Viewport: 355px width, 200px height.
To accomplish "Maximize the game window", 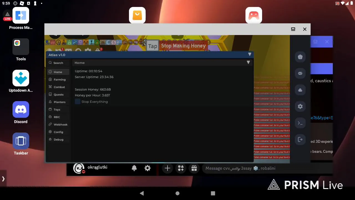I will tap(293, 29).
